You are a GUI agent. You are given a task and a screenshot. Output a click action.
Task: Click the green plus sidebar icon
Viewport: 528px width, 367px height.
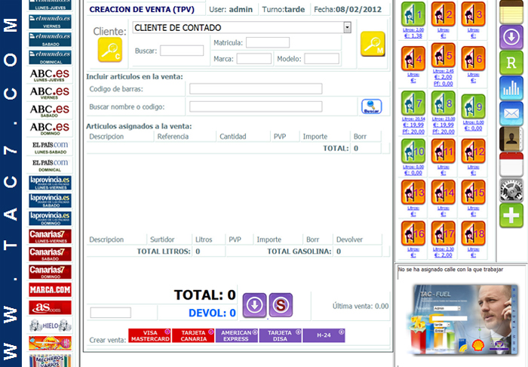click(x=511, y=216)
